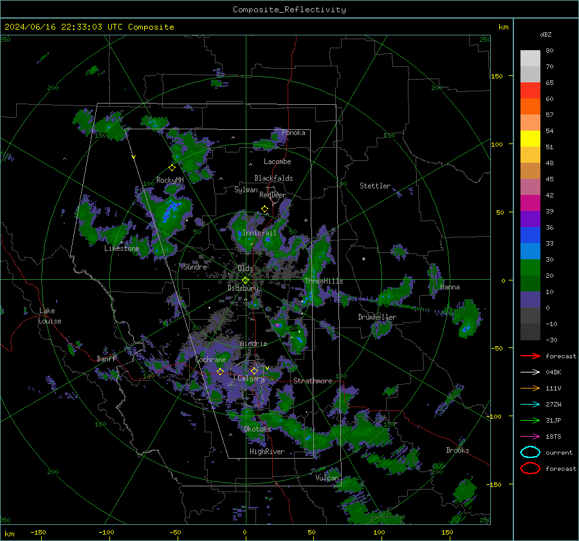Click the cyan 'current' ellipse legend symbol
The image size is (579, 541).
click(530, 452)
